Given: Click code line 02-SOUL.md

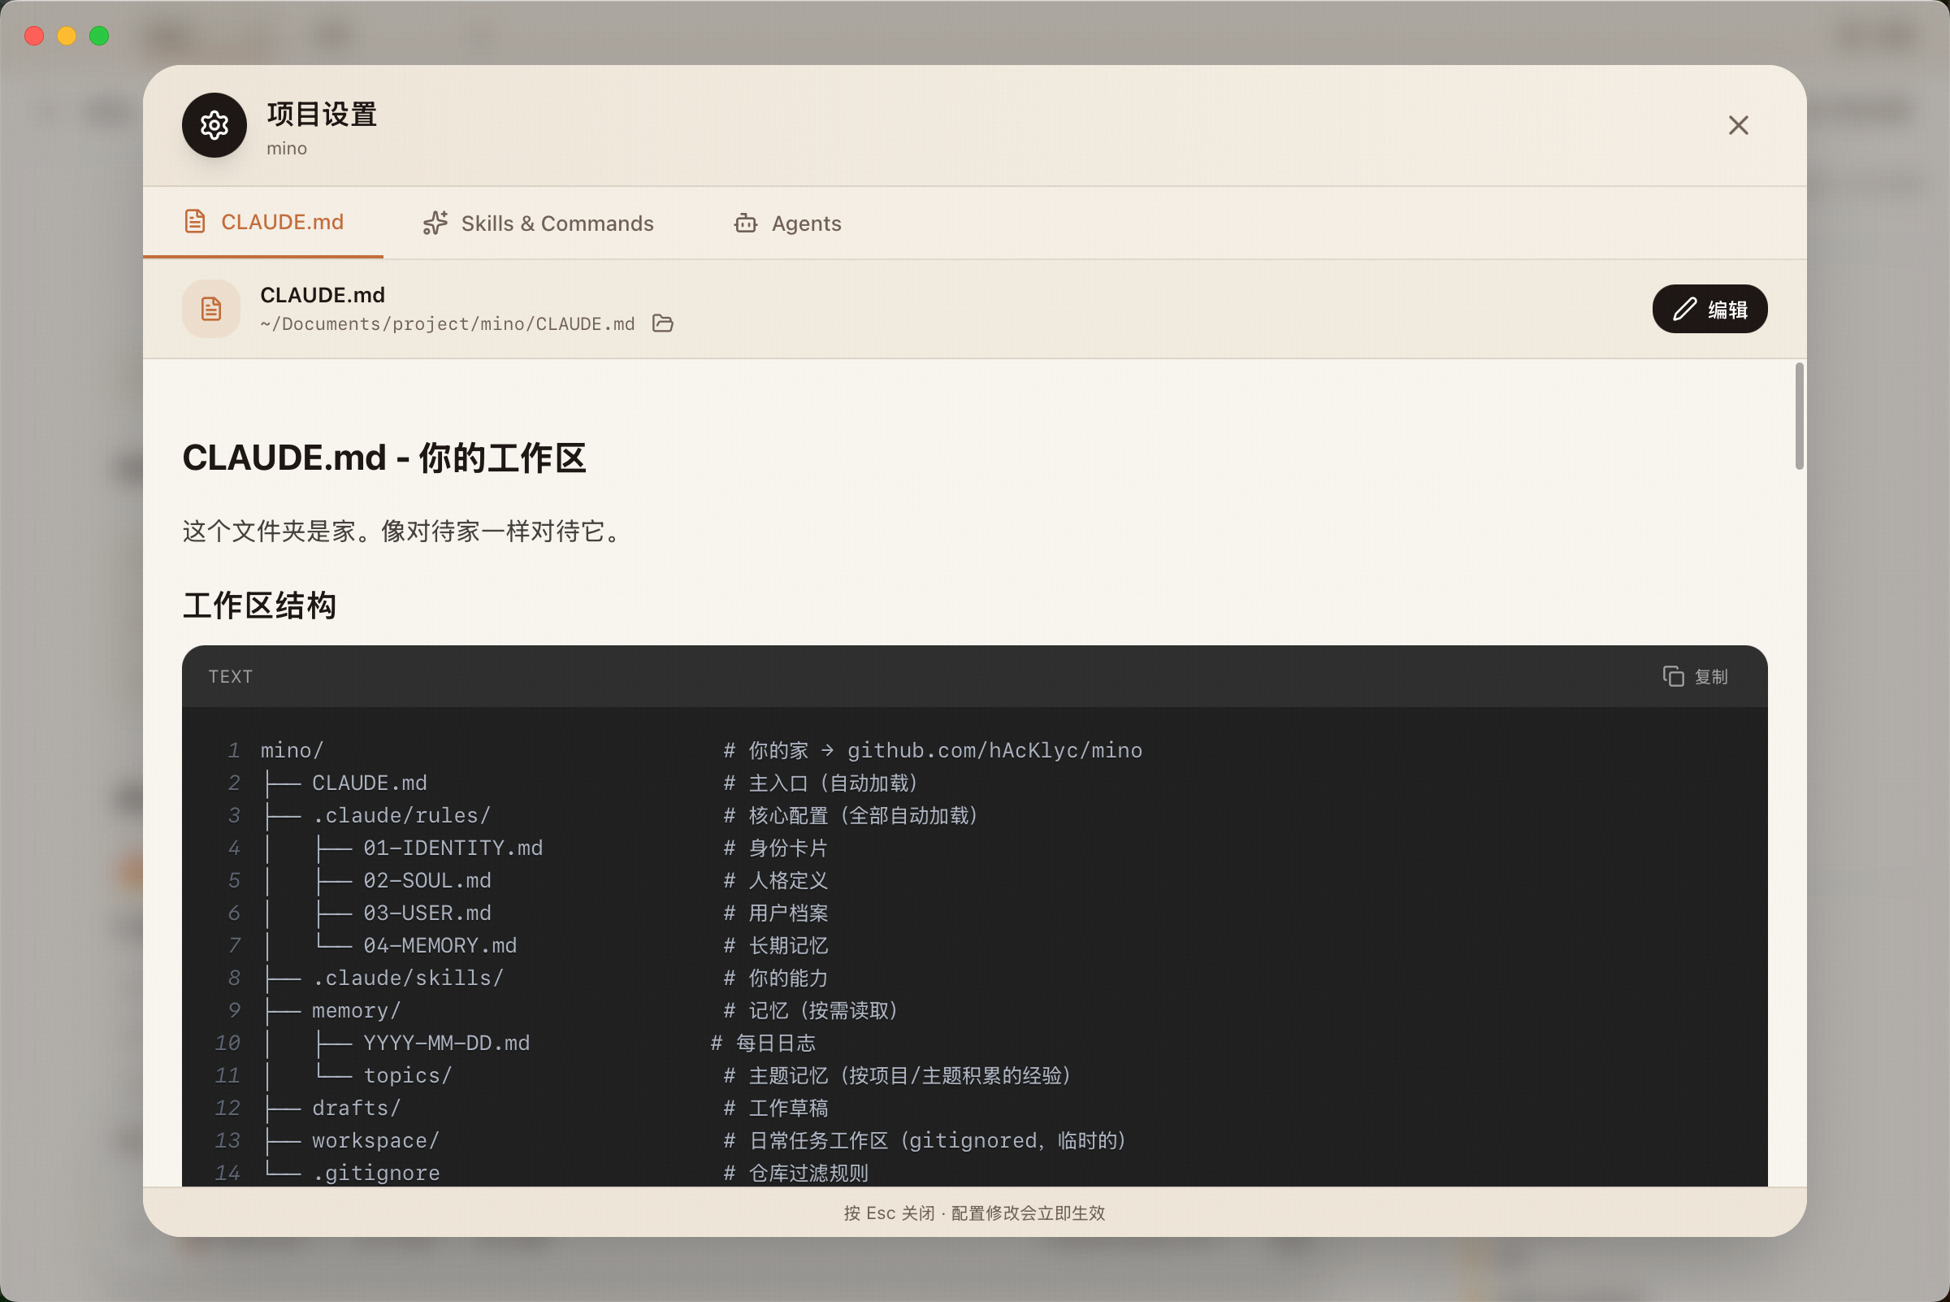Looking at the screenshot, I should tap(427, 880).
